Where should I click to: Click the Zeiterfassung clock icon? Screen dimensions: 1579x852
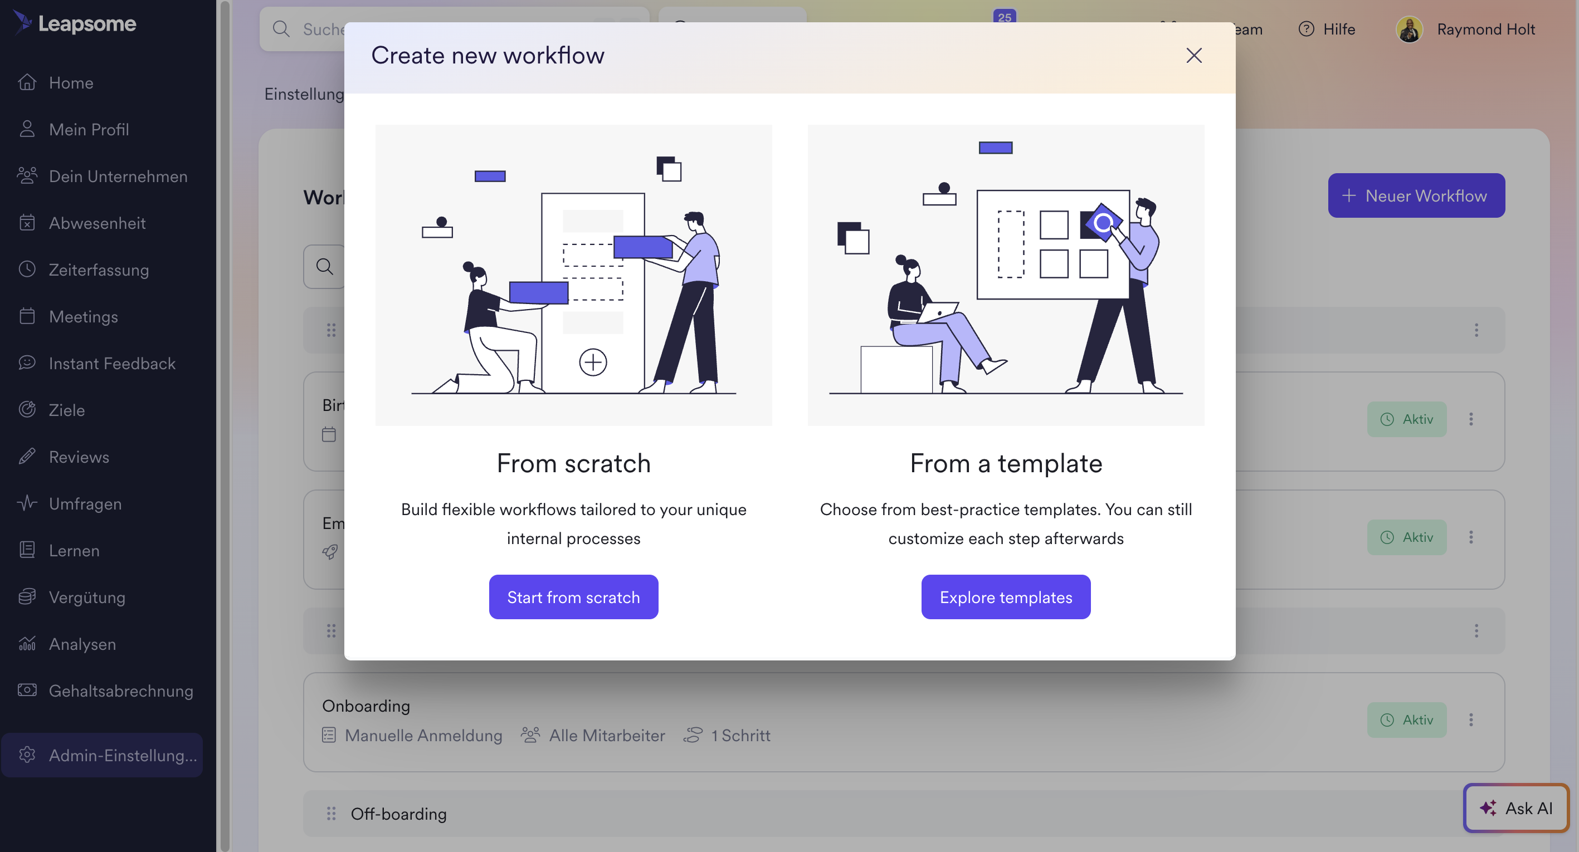pyautogui.click(x=27, y=270)
